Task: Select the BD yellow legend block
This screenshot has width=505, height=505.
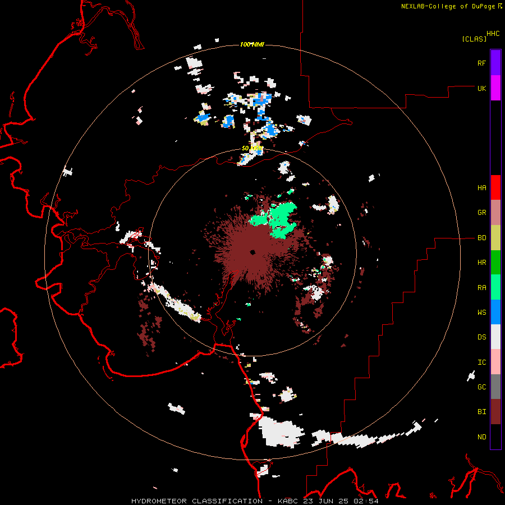Action: pyautogui.click(x=495, y=238)
